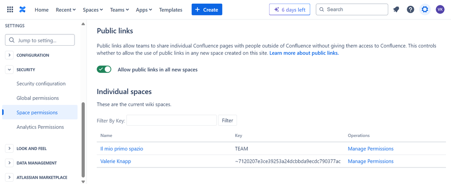Image resolution: width=451 pixels, height=184 pixels.
Task: Open Templates in top navigation
Action: tap(171, 9)
